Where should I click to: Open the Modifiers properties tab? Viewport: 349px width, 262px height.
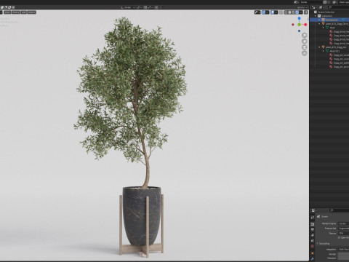click(313, 258)
